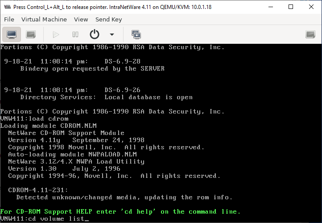Show virtual hardware details

(31, 34)
